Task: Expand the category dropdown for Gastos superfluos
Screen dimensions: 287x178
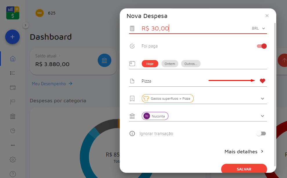Action: click(x=262, y=99)
